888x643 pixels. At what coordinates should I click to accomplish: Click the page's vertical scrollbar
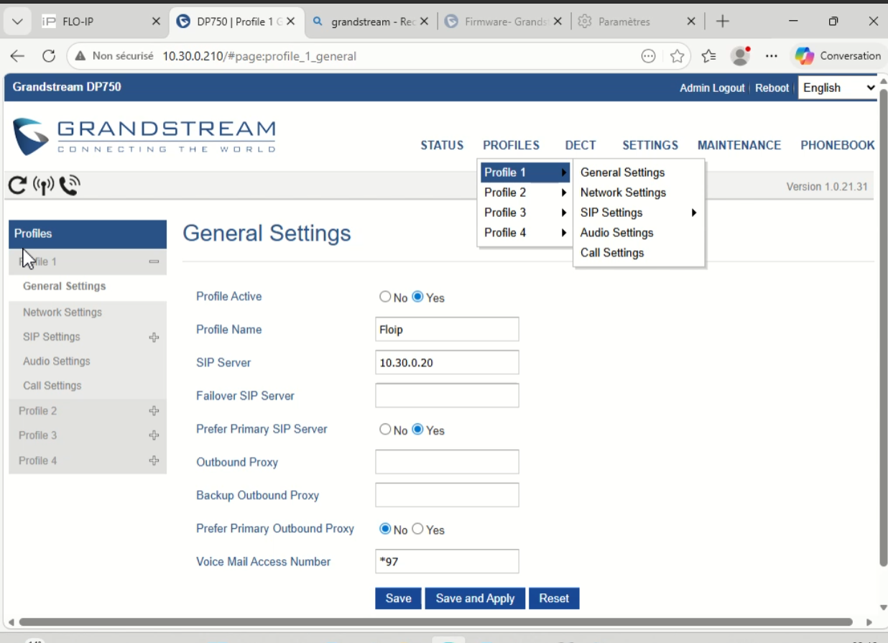coord(883,328)
